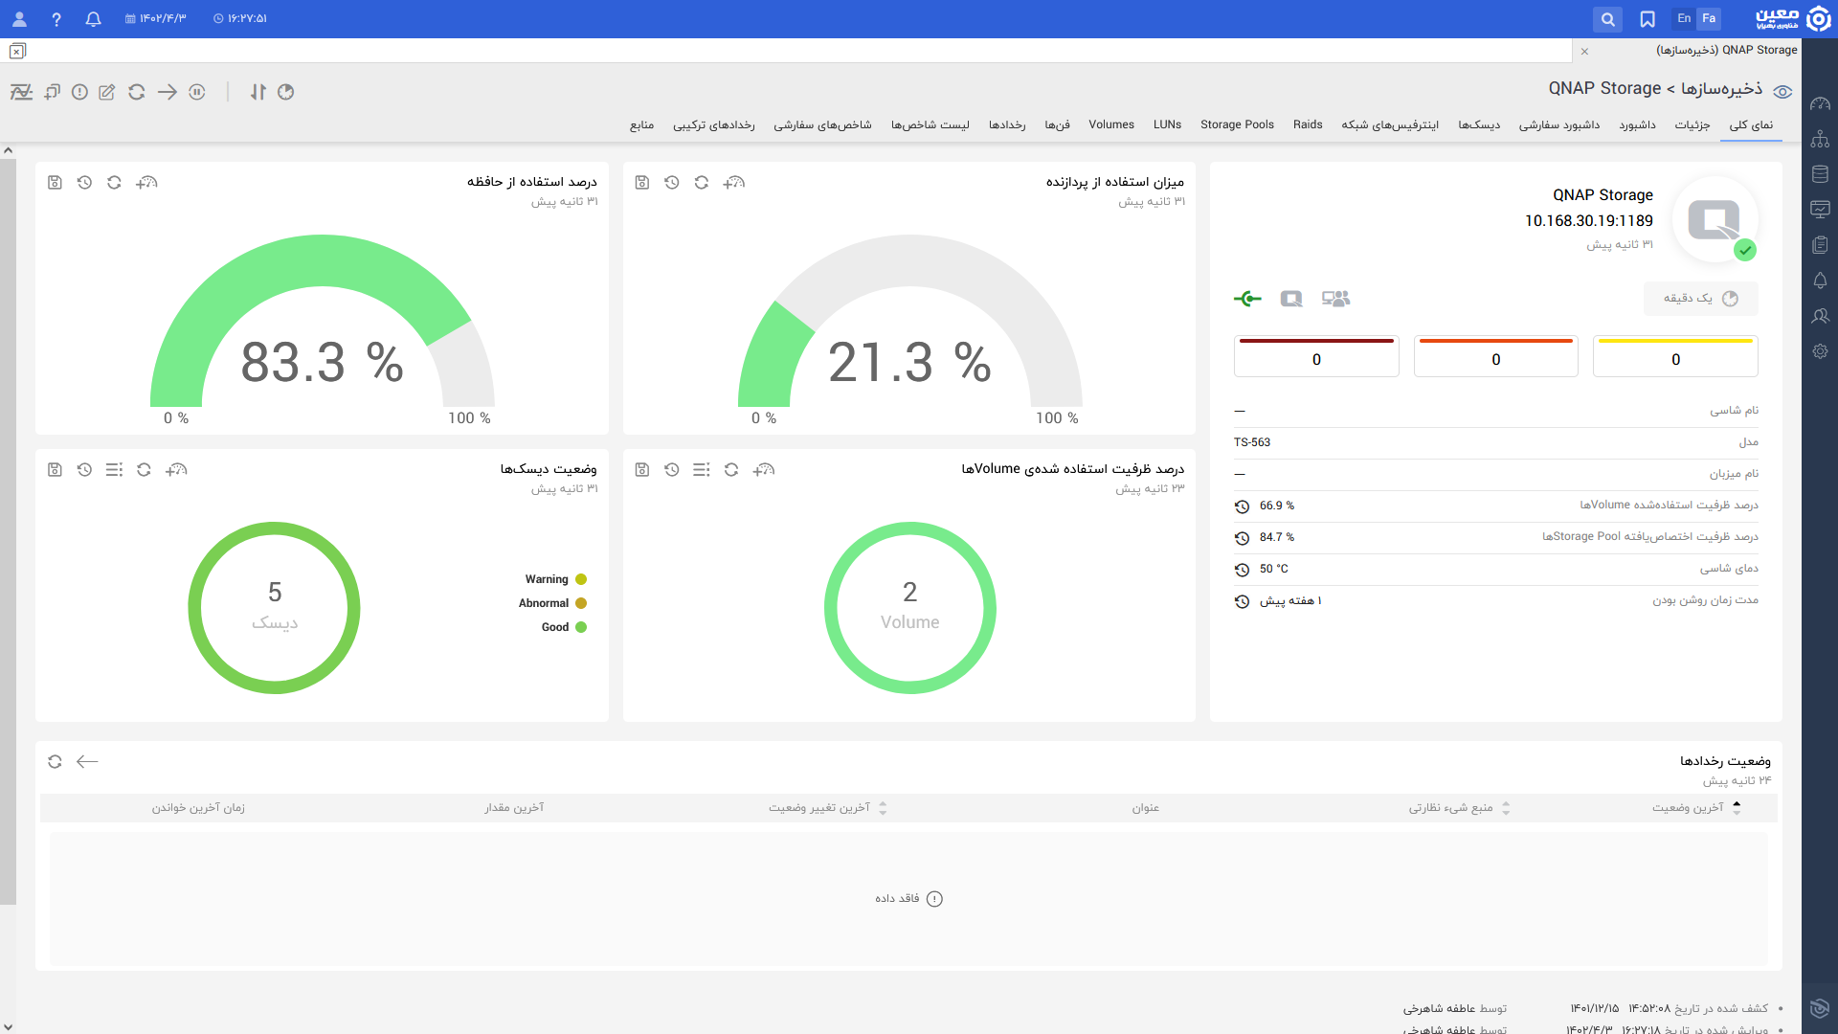Viewport: 1838px width, 1034px height.
Task: Refresh the CPU usage widget
Action: [702, 182]
